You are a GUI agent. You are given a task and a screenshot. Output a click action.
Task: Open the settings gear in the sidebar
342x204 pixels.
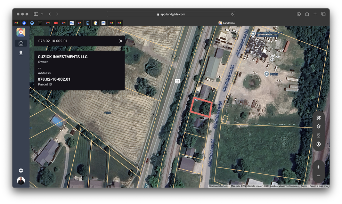point(21,170)
